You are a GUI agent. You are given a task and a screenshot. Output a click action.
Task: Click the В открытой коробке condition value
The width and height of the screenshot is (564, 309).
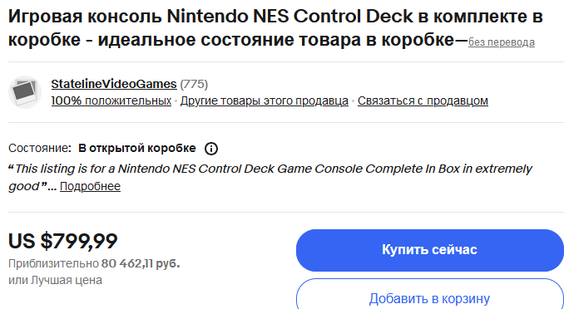coord(137,149)
